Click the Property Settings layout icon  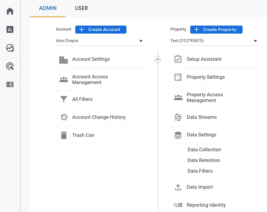click(178, 77)
